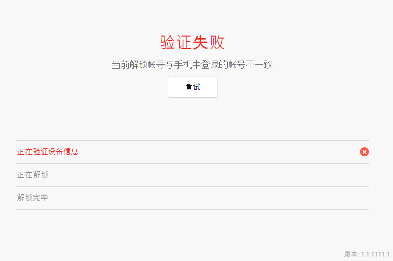This screenshot has height=261, width=393.
Task: Click the circular red cross status indicator
Action: tap(364, 152)
